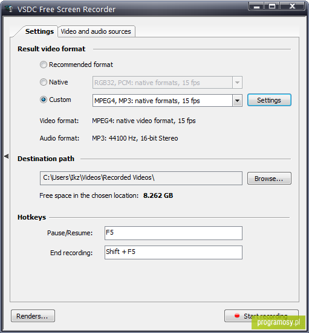
Task: Click the End recording hotkey field
Action: pyautogui.click(x=173, y=253)
